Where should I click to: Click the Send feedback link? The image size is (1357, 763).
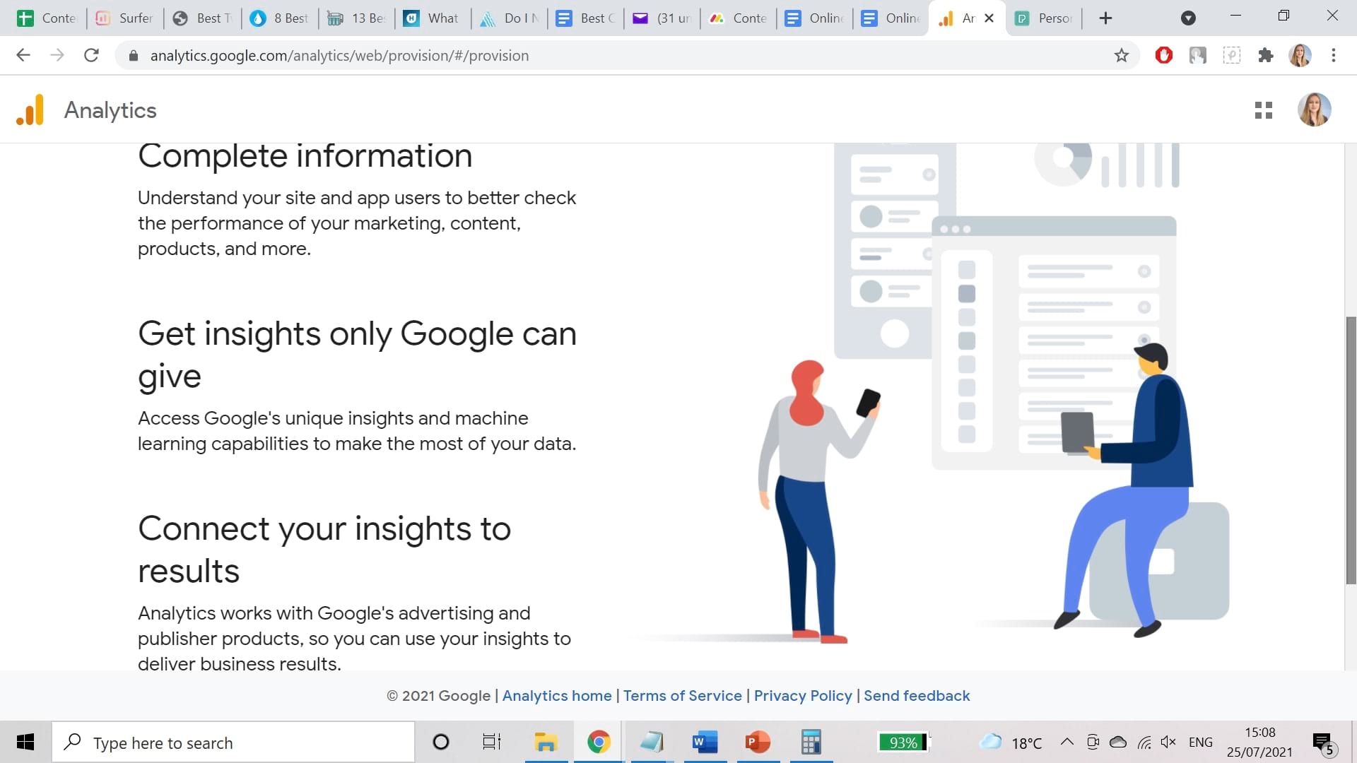[x=917, y=695]
